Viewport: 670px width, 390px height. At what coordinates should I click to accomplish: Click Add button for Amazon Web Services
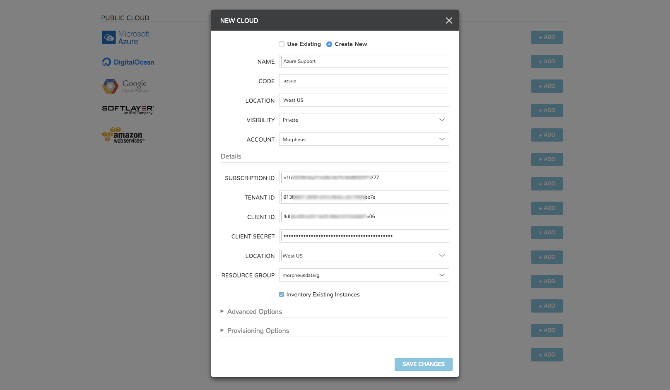(547, 135)
